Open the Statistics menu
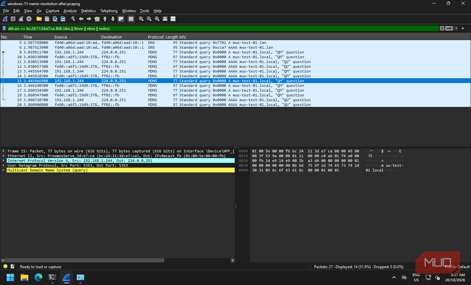Viewport: 471px width, 285px height. click(x=88, y=11)
